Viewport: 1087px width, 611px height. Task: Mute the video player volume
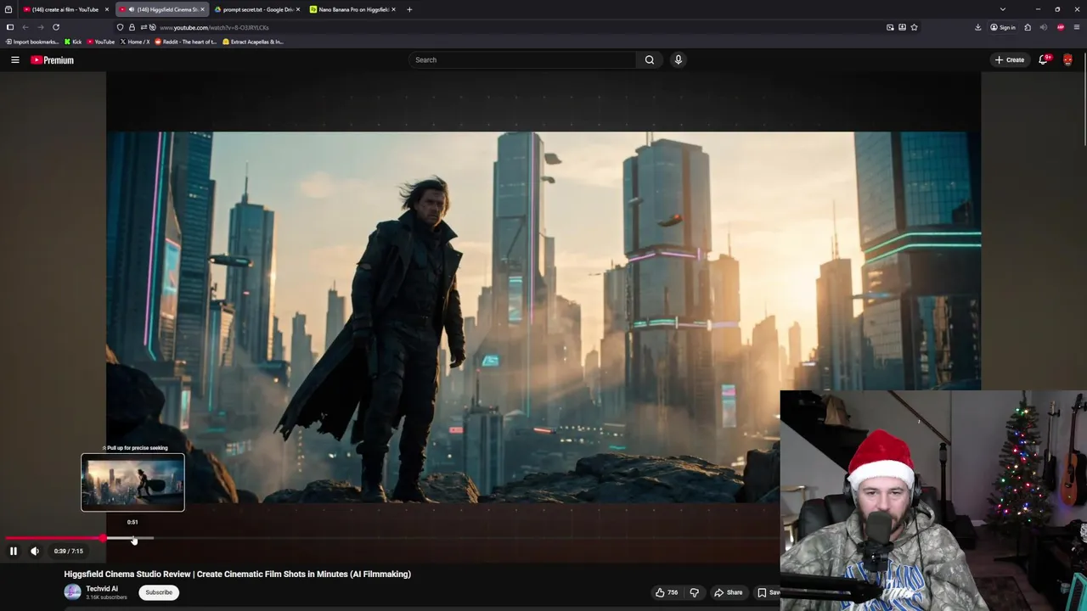[x=35, y=551]
